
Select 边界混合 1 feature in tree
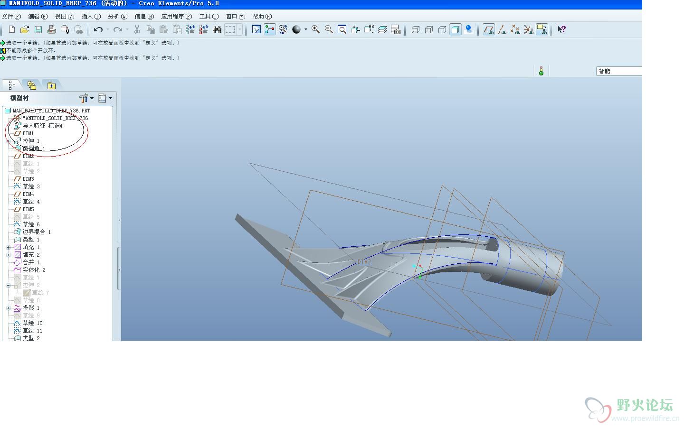tap(32, 232)
